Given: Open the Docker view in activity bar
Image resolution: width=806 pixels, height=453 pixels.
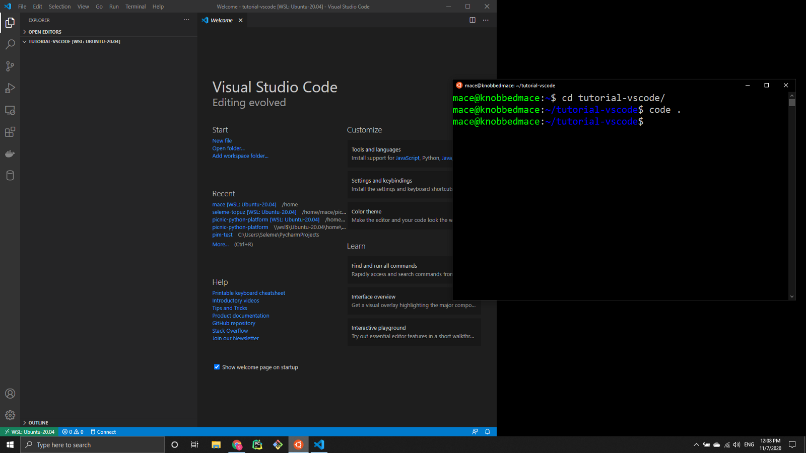Looking at the screenshot, I should coord(10,154).
